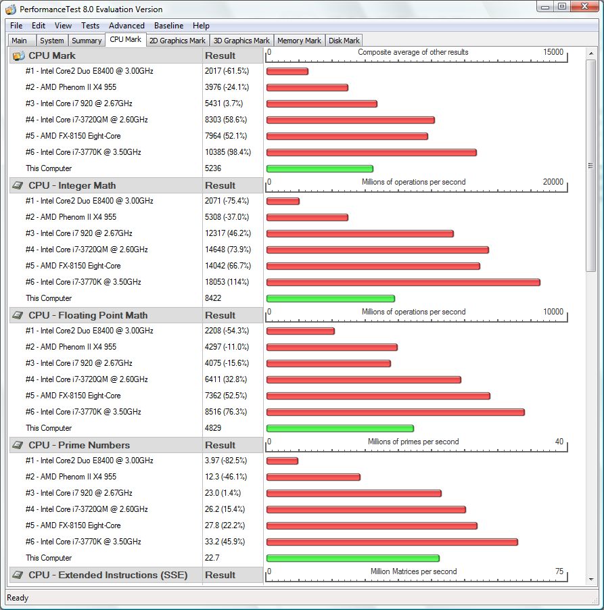Screen dimensions: 604x610
Task: Click the CPU - Extended Instructions (SSE) section icon
Action: (18, 575)
